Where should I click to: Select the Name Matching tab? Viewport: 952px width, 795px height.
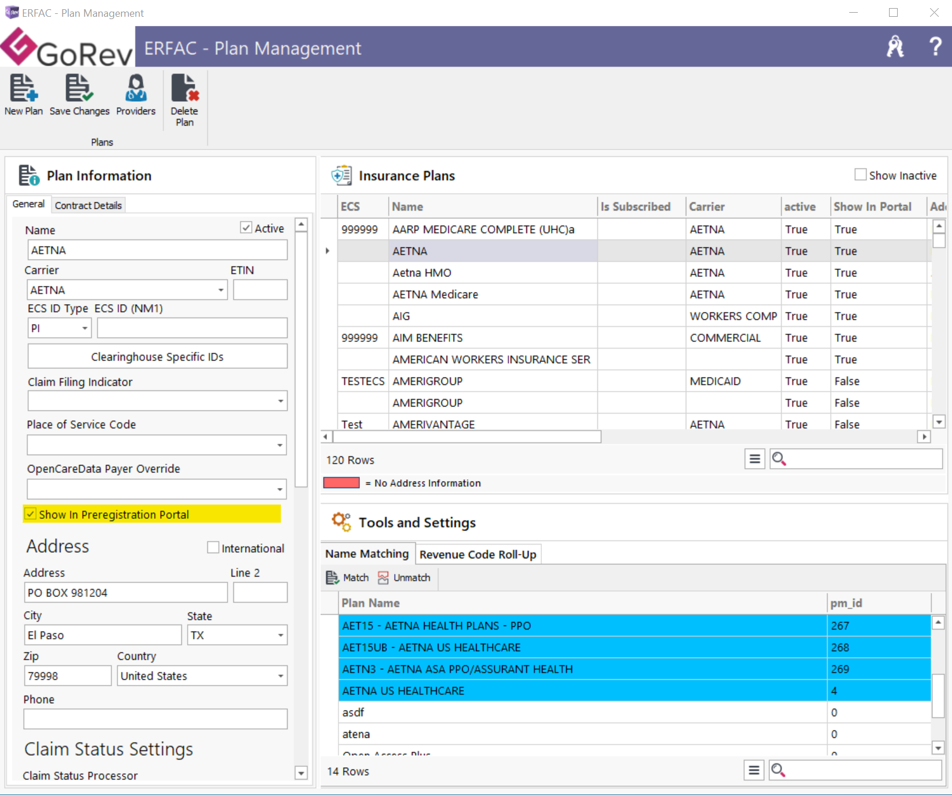pos(367,553)
